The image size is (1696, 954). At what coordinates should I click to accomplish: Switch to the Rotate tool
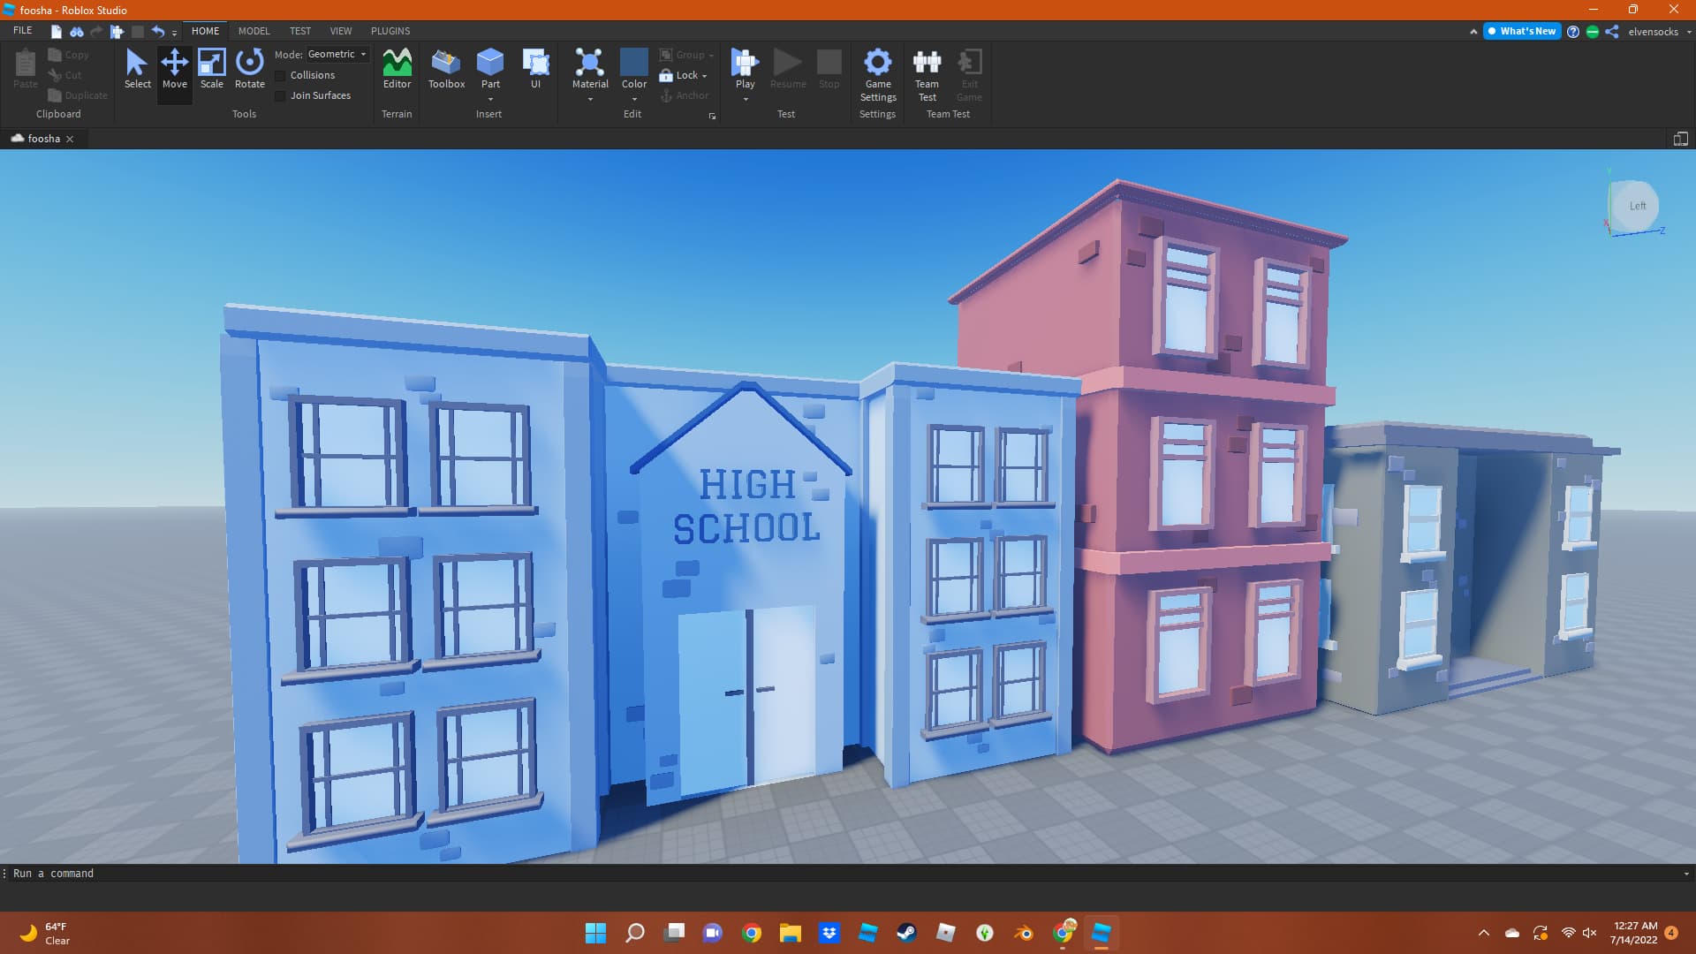coord(249,71)
